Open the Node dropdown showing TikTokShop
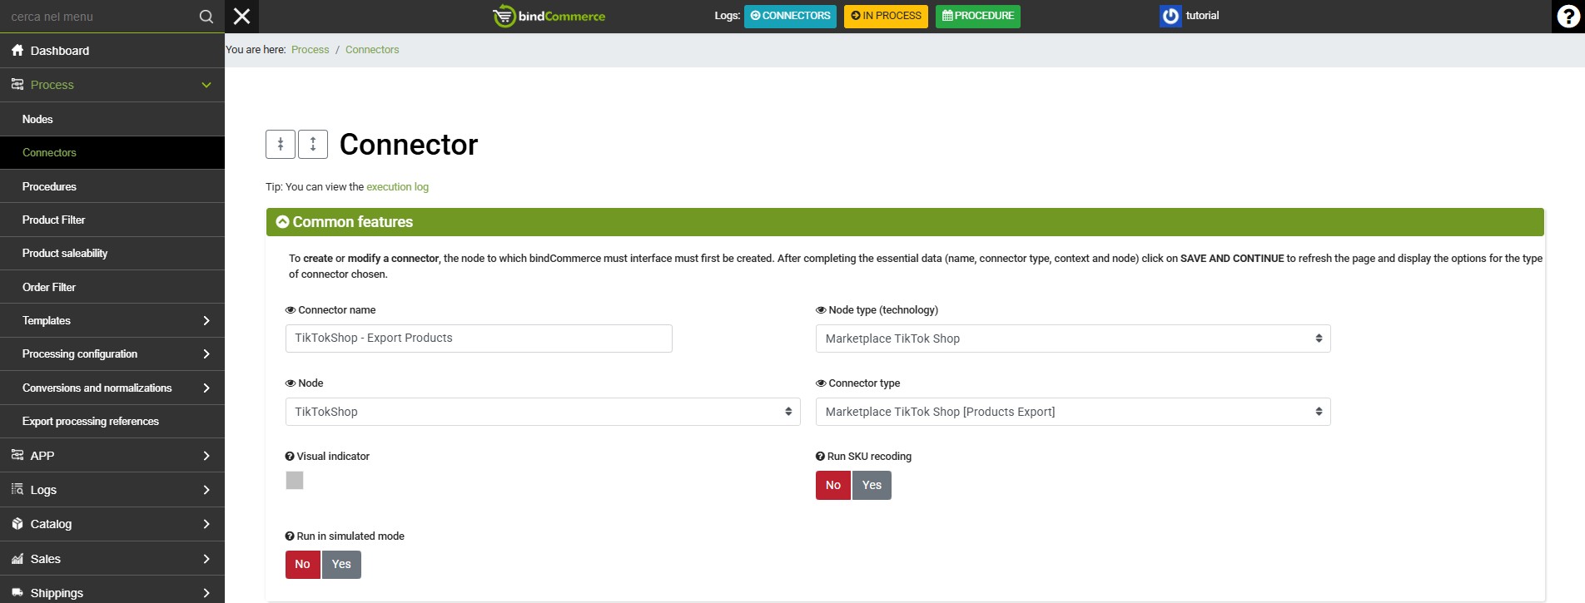Viewport: 1585px width, 603px height. click(x=543, y=412)
